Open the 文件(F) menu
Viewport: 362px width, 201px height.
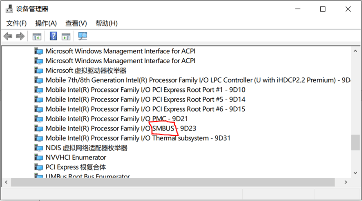[x=16, y=23]
